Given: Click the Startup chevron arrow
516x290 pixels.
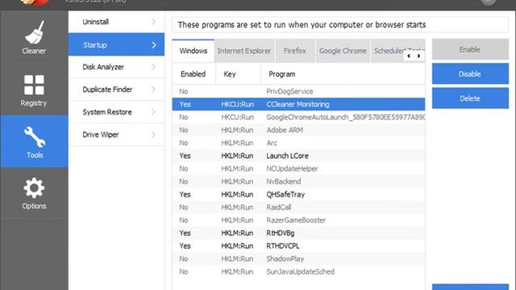Looking at the screenshot, I should point(154,45).
